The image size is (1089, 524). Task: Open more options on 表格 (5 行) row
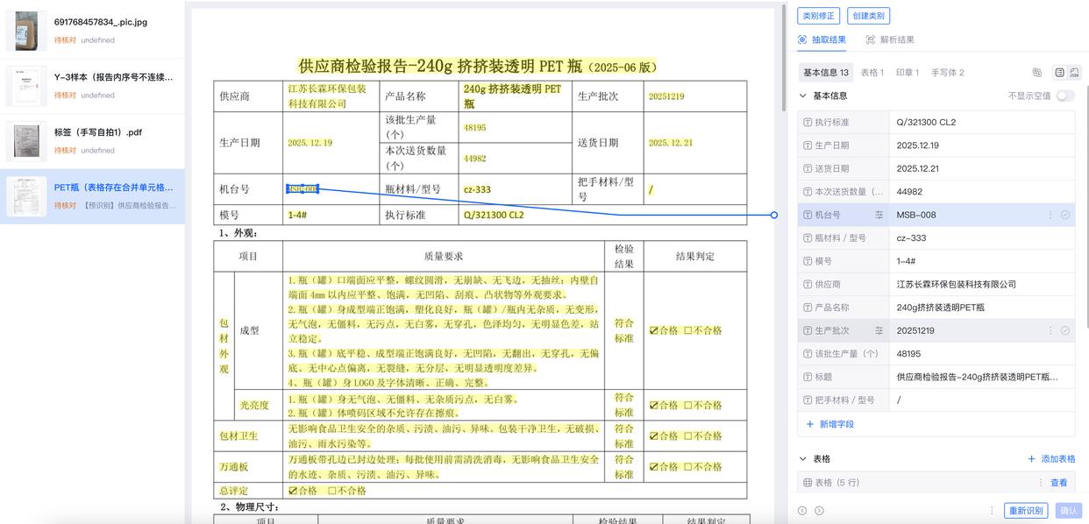[x=1041, y=483]
